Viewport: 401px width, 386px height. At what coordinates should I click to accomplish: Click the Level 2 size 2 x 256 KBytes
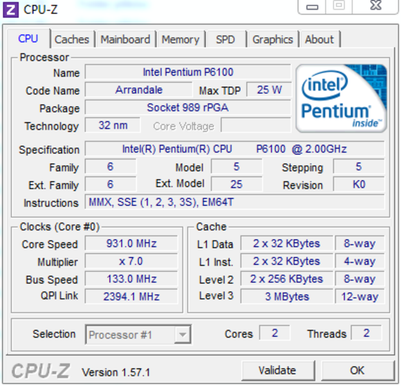pos(286,279)
